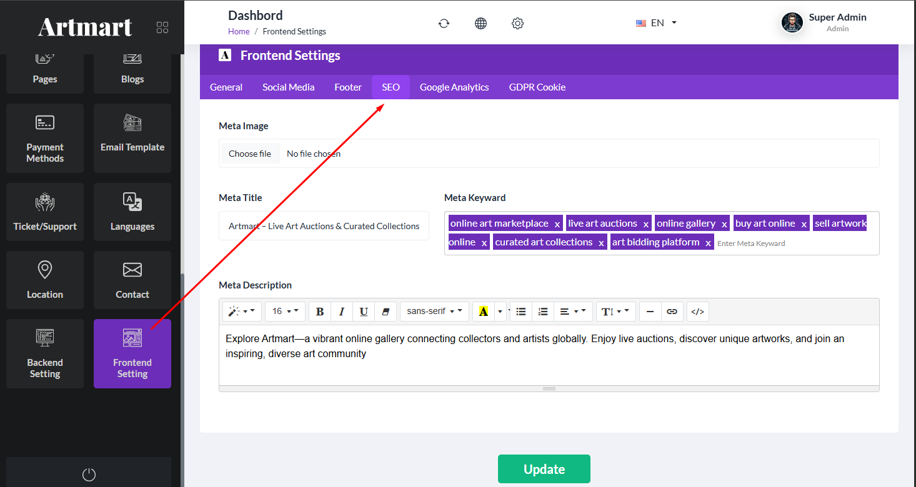This screenshot has width=916, height=487.
Task: Click the power logout icon
Action: (x=89, y=475)
